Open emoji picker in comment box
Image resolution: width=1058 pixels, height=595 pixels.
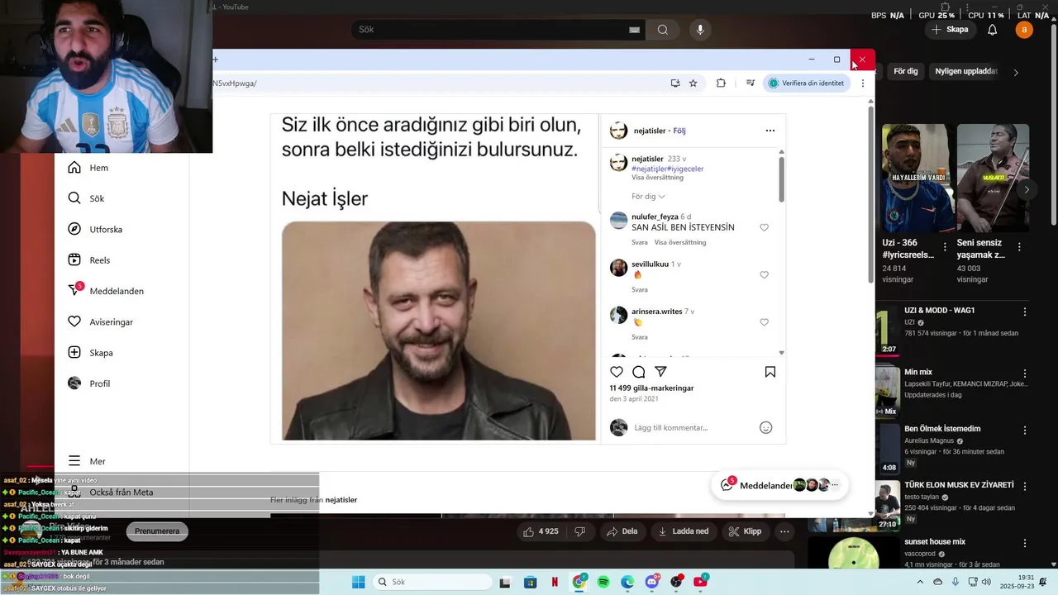(765, 428)
